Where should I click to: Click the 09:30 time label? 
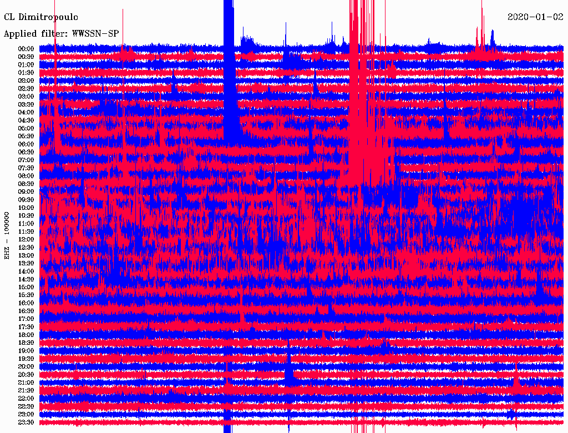point(26,199)
